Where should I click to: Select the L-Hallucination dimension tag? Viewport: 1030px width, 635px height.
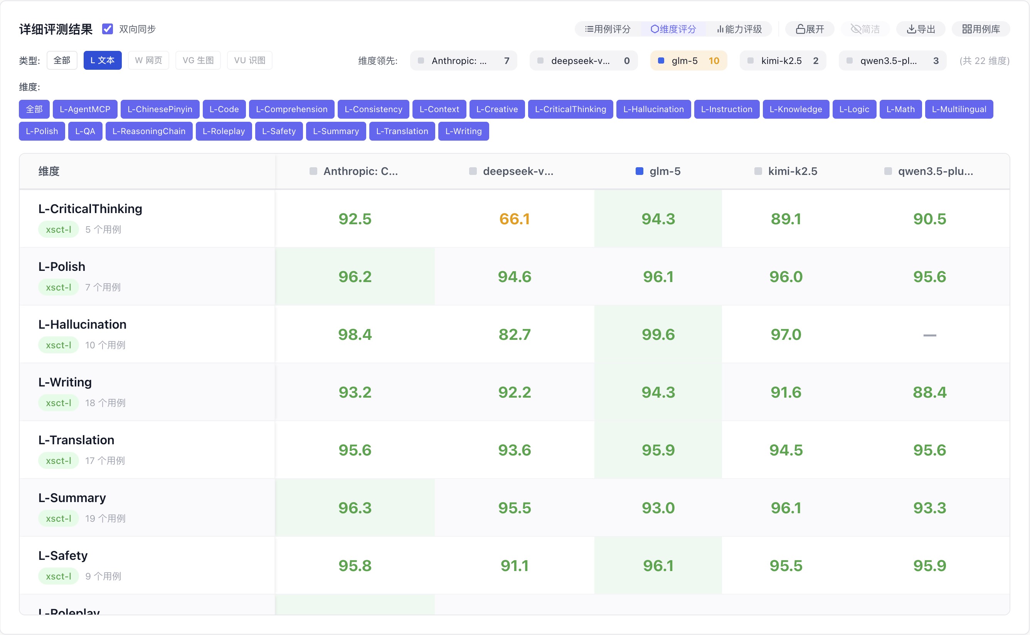coord(653,109)
